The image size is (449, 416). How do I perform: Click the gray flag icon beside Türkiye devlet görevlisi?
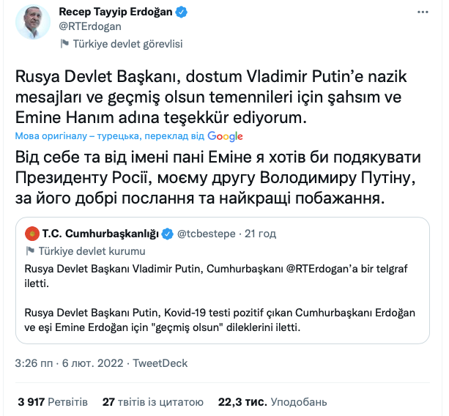[x=66, y=44]
